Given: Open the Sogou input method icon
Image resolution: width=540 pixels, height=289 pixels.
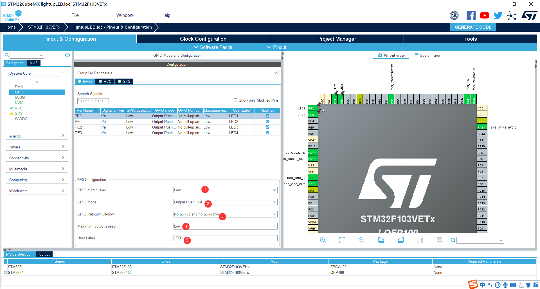Looking at the screenshot, I should 473,284.
